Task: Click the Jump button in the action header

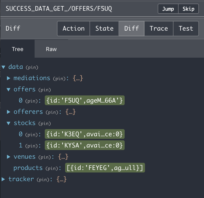Action: click(x=168, y=9)
